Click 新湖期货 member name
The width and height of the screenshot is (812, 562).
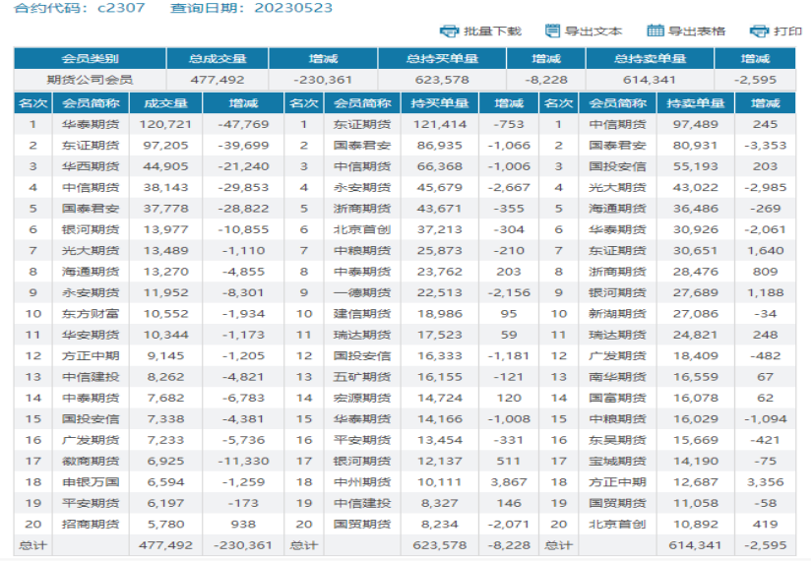pyautogui.click(x=617, y=314)
